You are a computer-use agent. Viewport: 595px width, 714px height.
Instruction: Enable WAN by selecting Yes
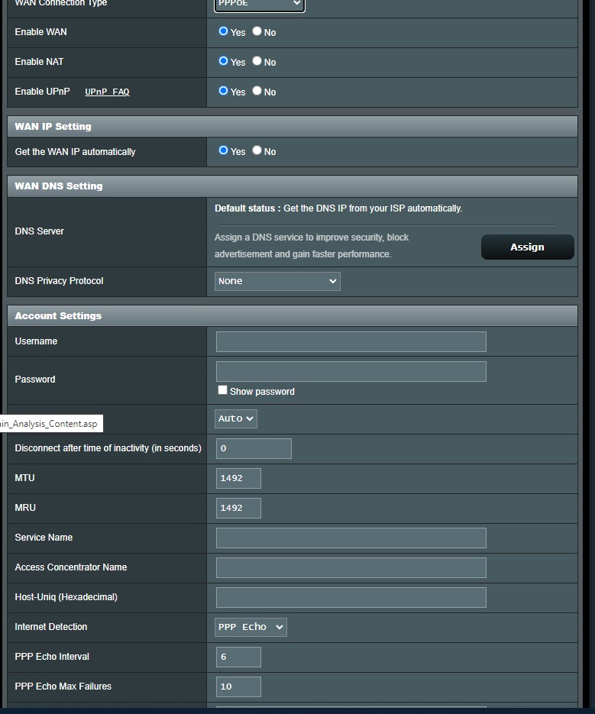(223, 32)
